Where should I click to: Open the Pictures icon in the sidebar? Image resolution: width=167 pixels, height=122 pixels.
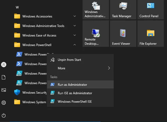tap(4, 90)
